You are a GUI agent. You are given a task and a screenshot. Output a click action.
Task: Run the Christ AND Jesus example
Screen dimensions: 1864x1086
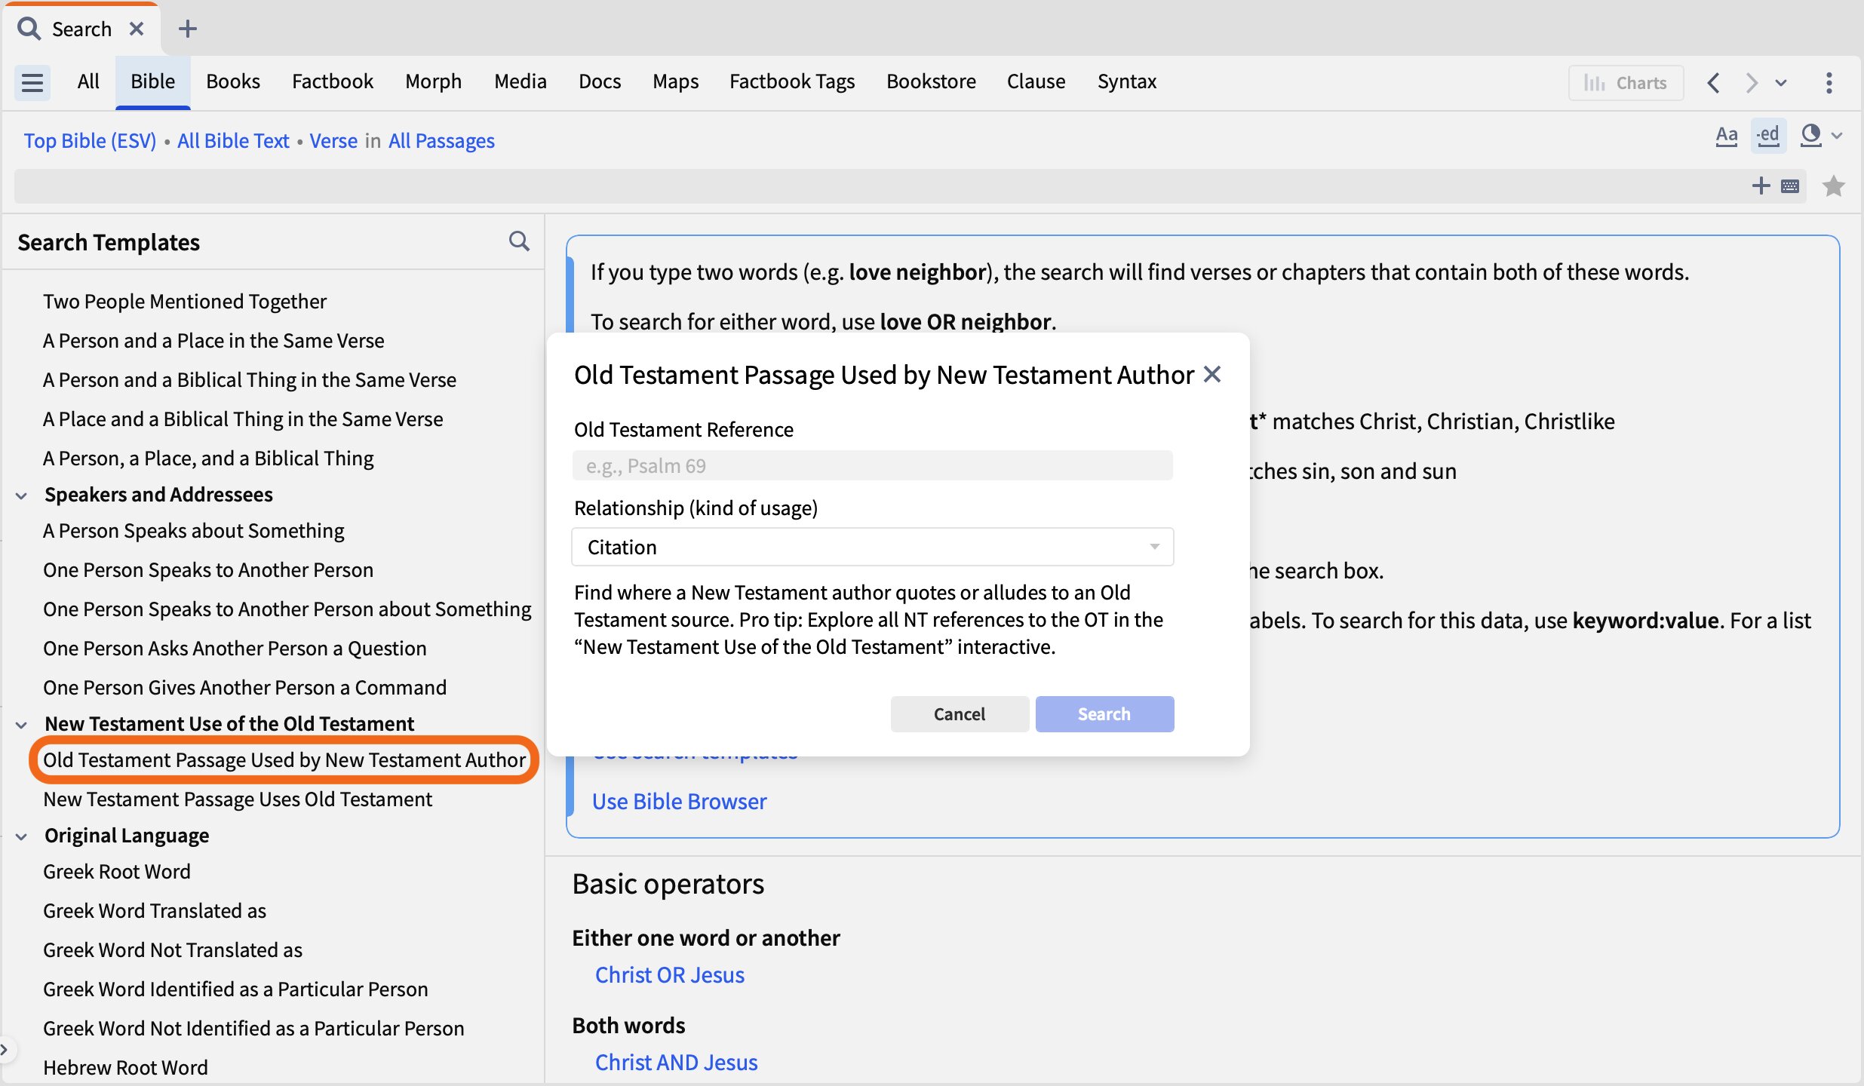[676, 1062]
